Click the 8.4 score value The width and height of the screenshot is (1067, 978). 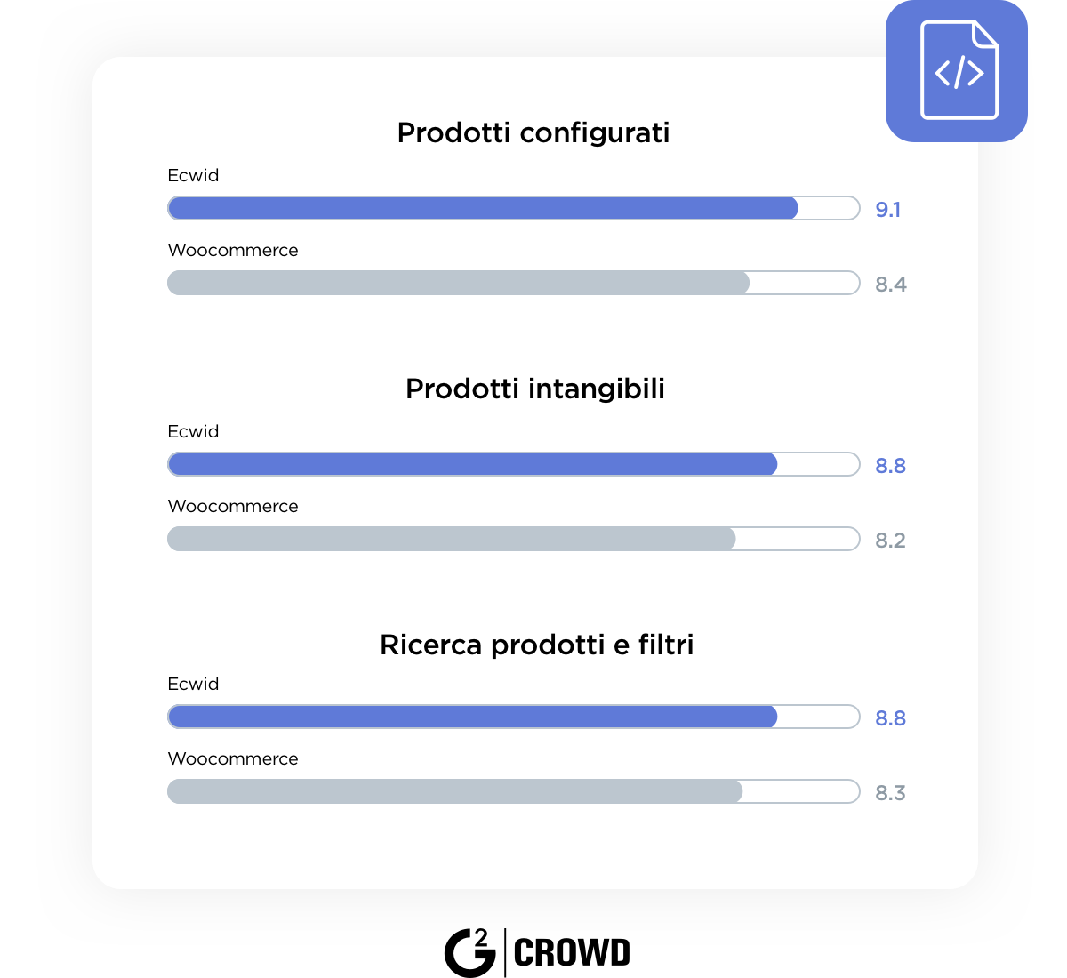tap(891, 285)
